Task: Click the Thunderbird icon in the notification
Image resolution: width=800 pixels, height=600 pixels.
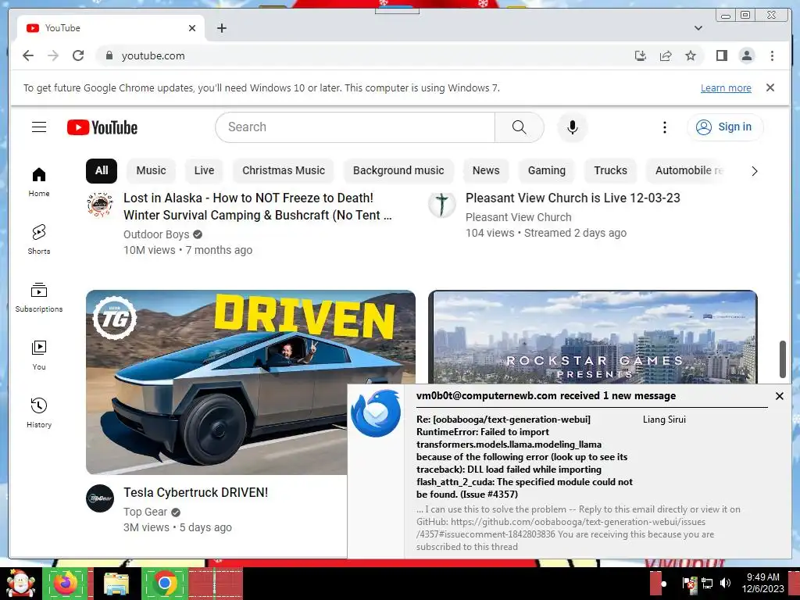Action: 376,412
